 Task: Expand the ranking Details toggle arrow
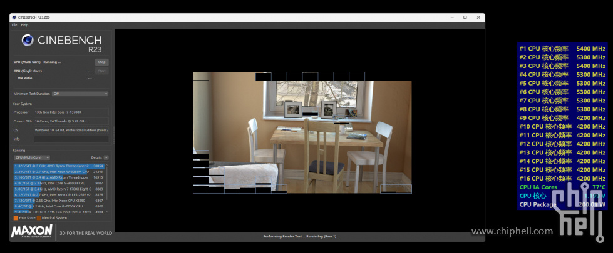tap(106, 157)
